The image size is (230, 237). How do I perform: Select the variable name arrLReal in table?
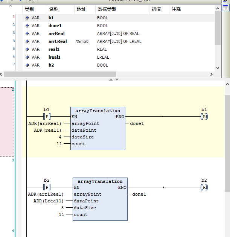pos(58,41)
